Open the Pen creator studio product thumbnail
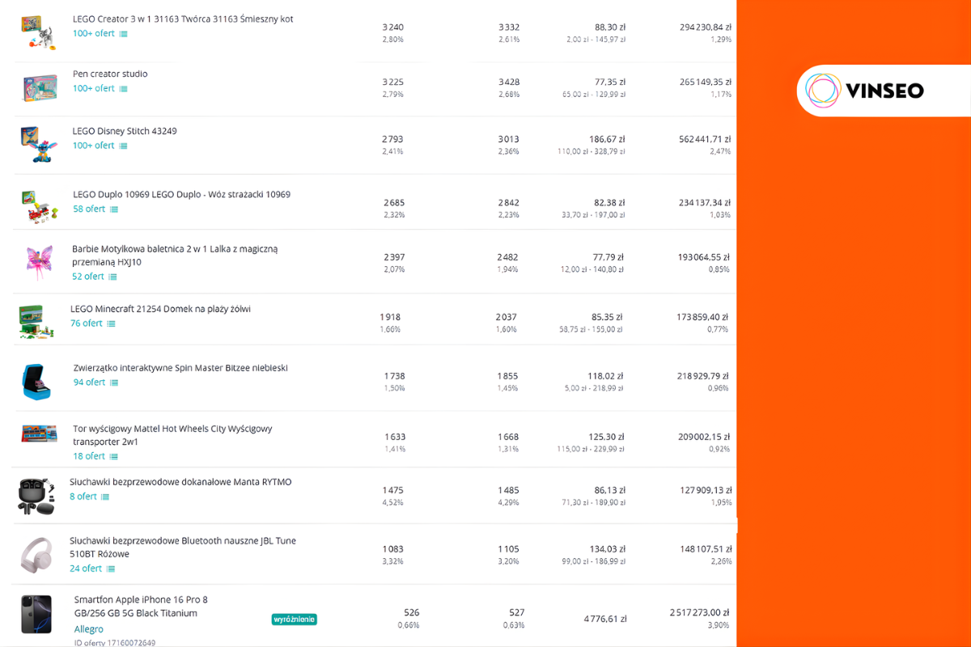Viewport: 971px width, 647px height. point(40,88)
